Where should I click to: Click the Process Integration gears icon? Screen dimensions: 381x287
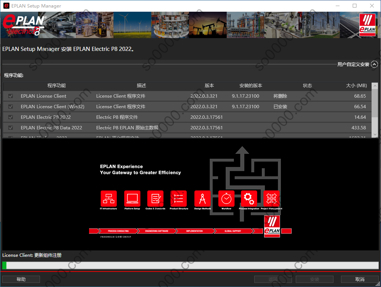[x=249, y=198]
